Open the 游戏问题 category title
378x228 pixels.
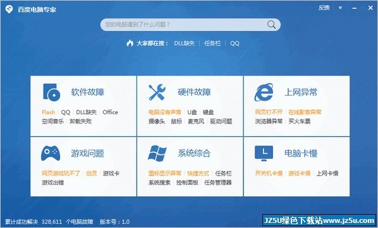pyautogui.click(x=87, y=153)
